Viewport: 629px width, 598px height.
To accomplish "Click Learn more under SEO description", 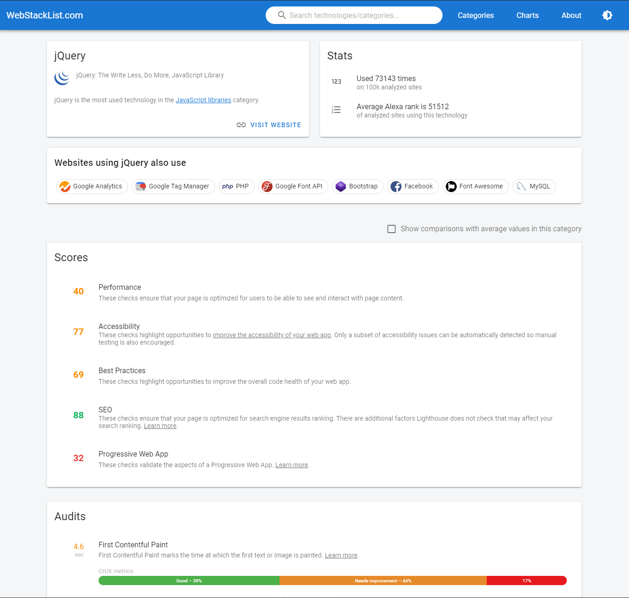I will pos(160,425).
